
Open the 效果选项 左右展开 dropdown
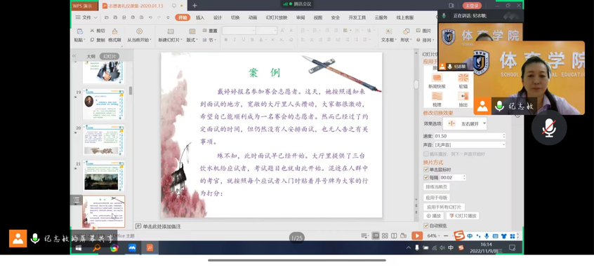[466, 123]
